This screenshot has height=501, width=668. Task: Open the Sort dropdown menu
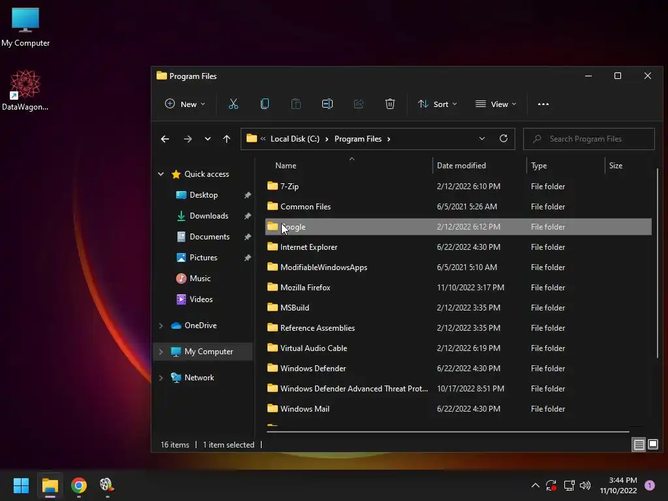point(438,104)
